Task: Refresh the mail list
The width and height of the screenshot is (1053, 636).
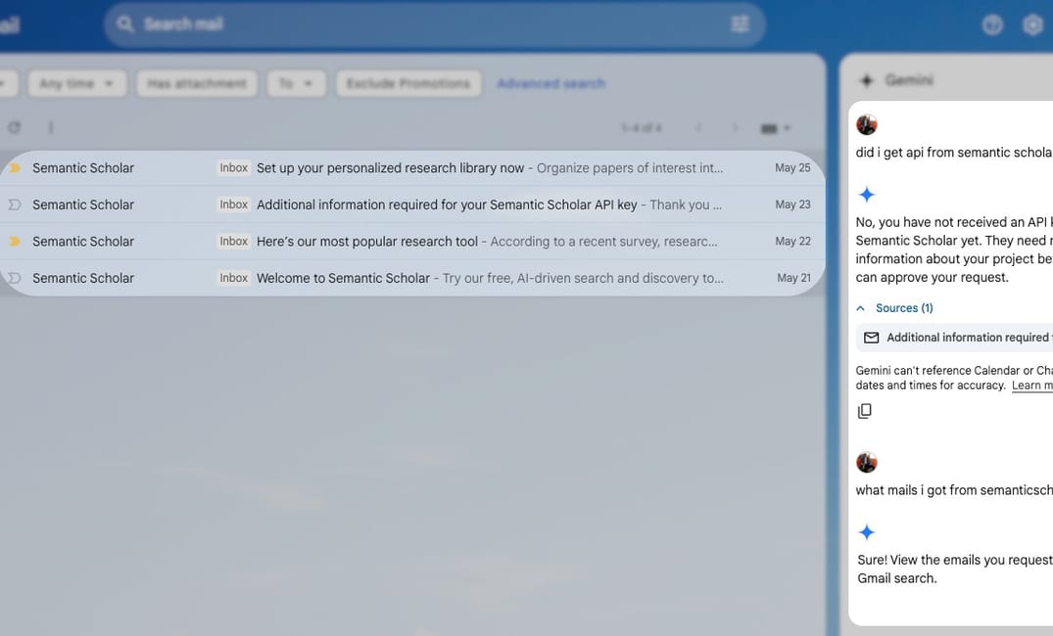Action: coord(14,127)
